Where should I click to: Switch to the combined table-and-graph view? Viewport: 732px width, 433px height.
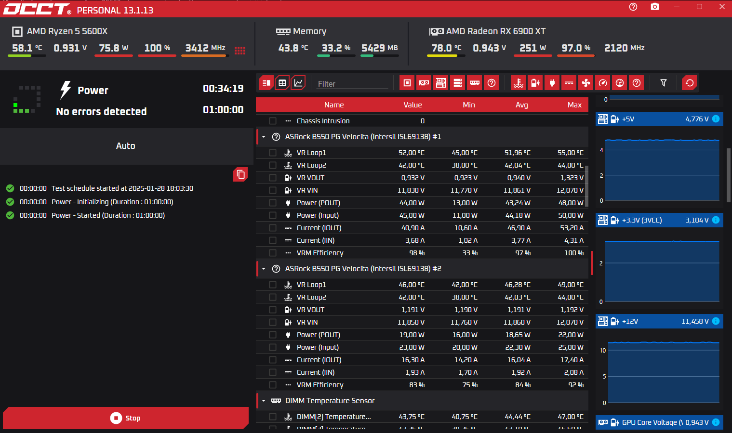click(266, 83)
